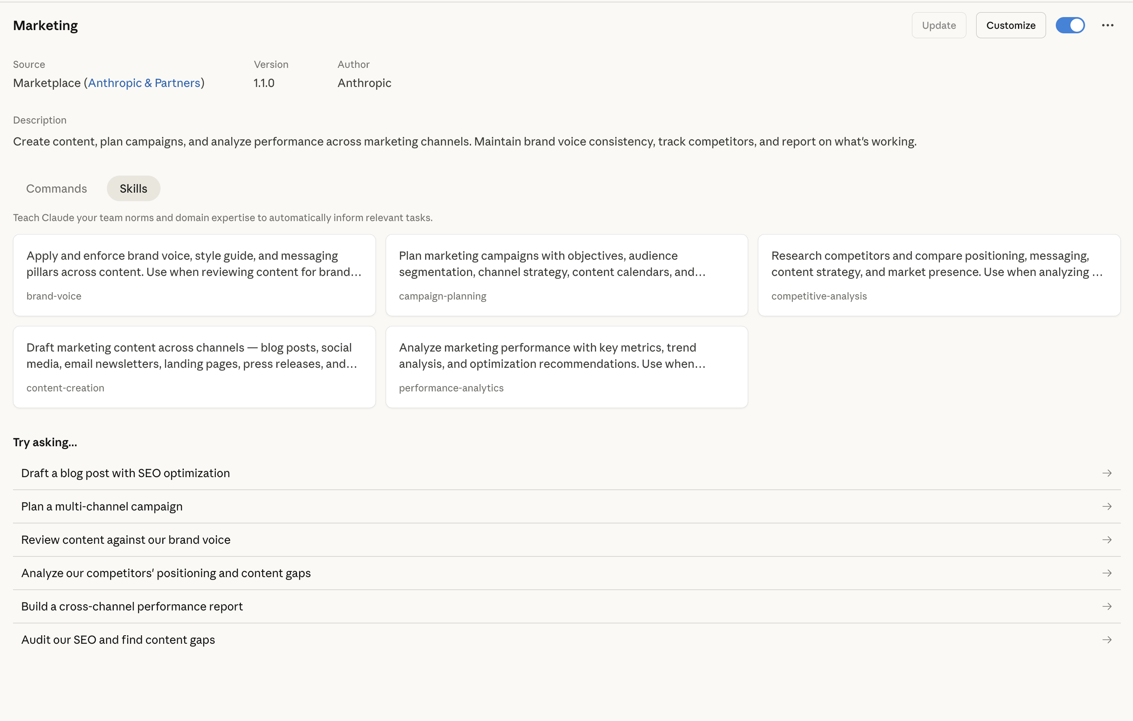Open the campaign-planning skill card
The image size is (1133, 721).
tap(566, 275)
